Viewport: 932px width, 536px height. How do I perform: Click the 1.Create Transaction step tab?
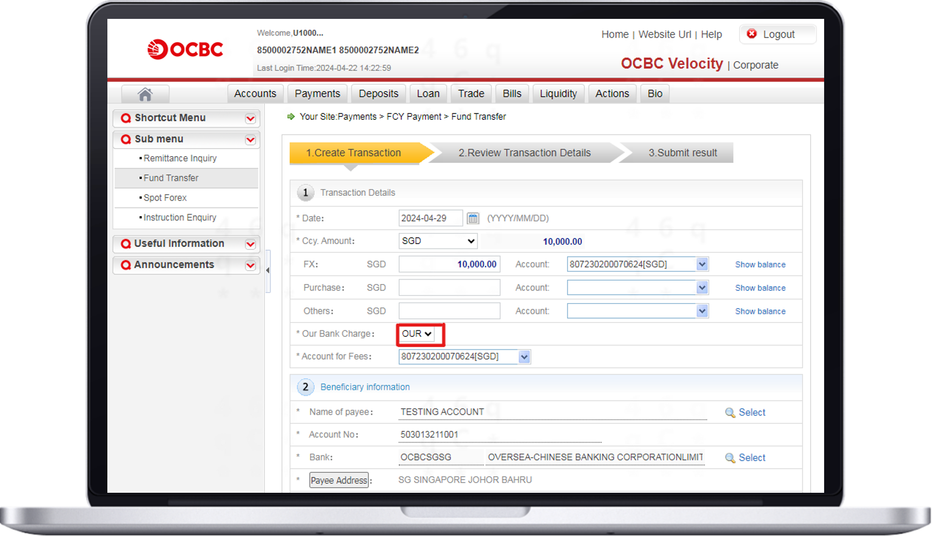tap(353, 153)
